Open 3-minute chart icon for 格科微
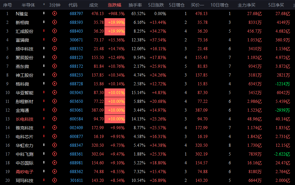 click(54, 84)
